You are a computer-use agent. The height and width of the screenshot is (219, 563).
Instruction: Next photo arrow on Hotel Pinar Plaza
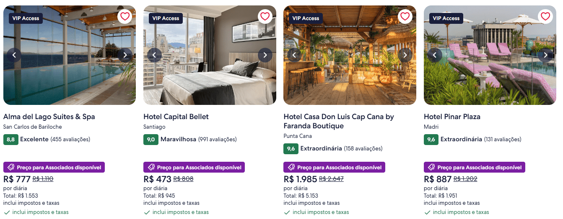click(x=545, y=55)
